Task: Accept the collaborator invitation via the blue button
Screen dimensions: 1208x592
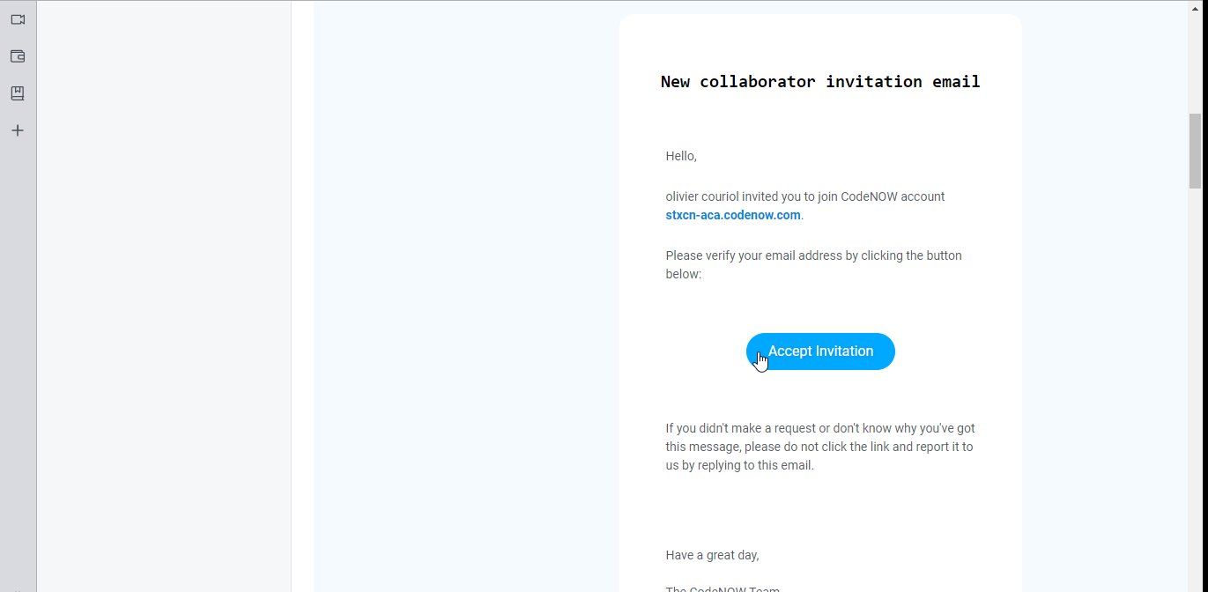Action: (820, 351)
